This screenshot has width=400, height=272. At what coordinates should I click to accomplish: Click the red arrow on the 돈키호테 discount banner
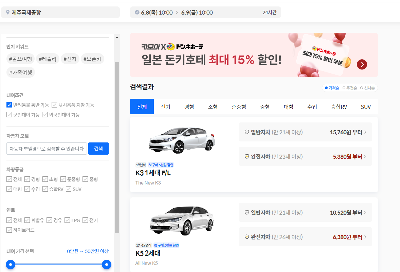point(362,64)
